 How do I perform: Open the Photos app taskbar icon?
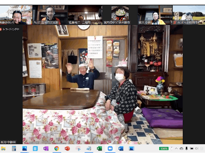25,149
